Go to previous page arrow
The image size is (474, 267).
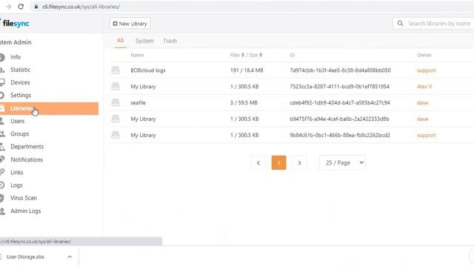point(258,163)
